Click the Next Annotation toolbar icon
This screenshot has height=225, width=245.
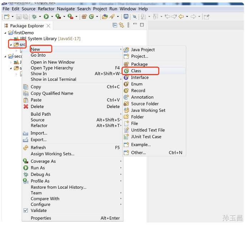143,16
